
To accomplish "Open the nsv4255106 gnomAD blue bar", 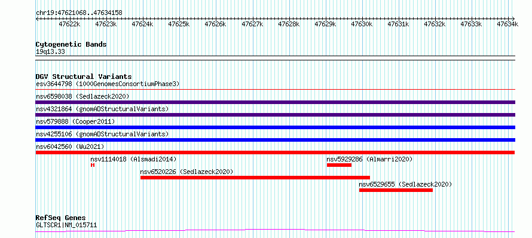I will [275, 140].
